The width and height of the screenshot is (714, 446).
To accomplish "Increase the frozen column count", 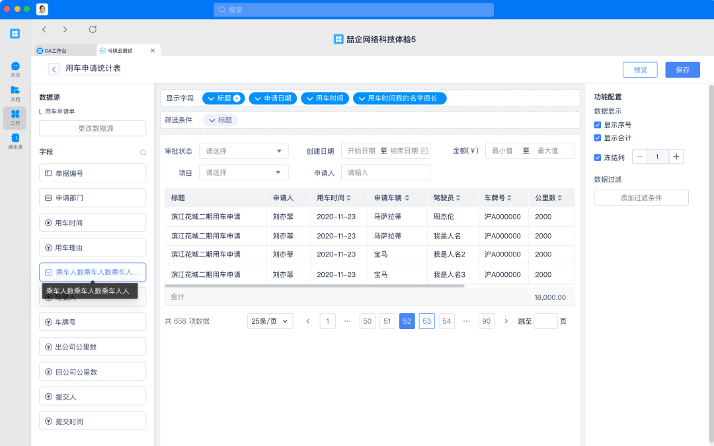I will pos(676,157).
